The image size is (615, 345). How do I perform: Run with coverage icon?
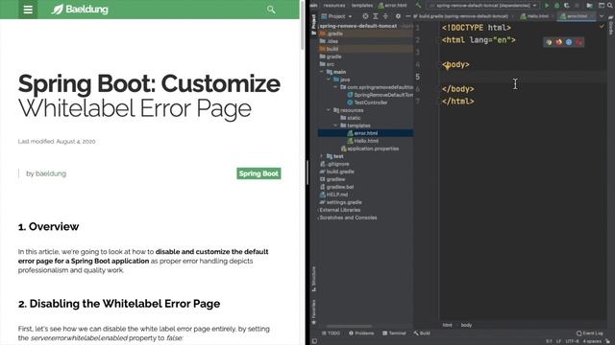point(567,6)
